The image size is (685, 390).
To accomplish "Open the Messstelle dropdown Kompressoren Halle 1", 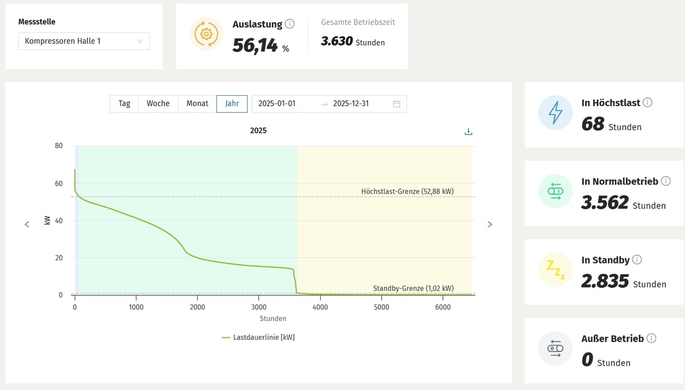I will (84, 41).
